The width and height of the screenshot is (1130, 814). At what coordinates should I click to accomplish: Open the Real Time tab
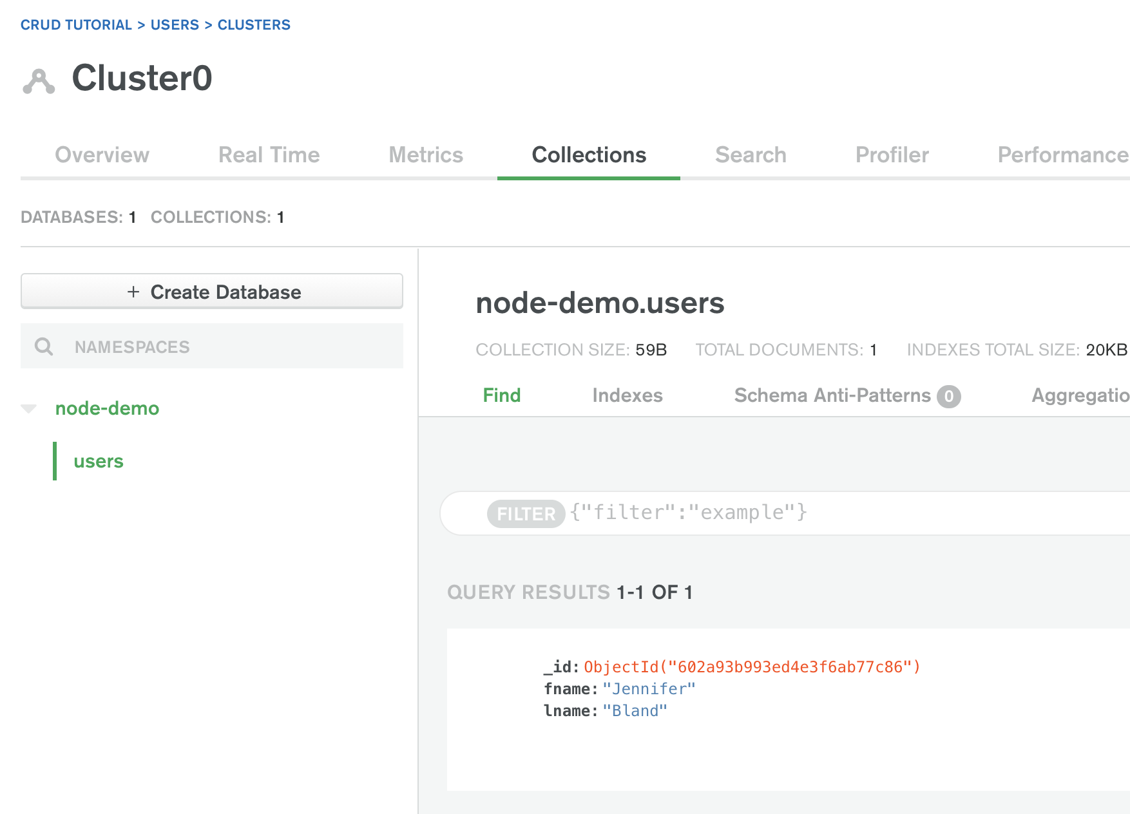point(269,155)
